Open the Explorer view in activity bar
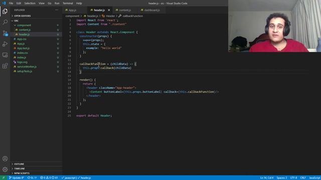Viewport: 321px width, 180px height. tap(5, 11)
